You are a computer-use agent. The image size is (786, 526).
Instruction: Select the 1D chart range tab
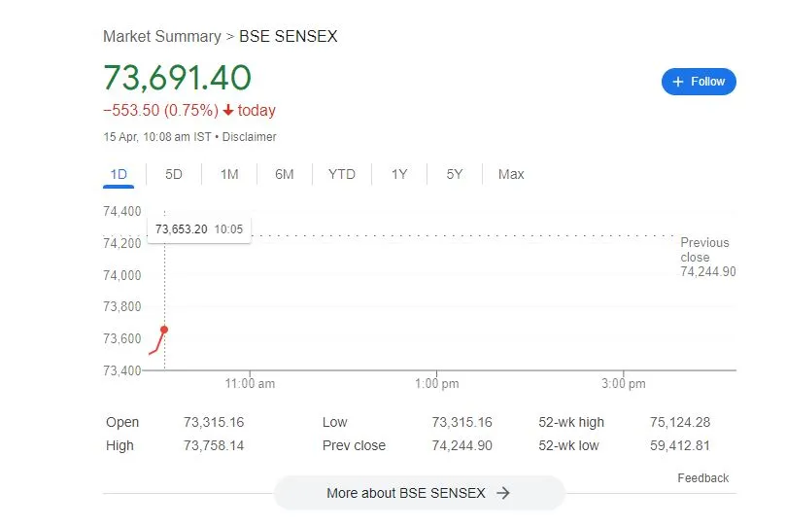[x=119, y=174]
